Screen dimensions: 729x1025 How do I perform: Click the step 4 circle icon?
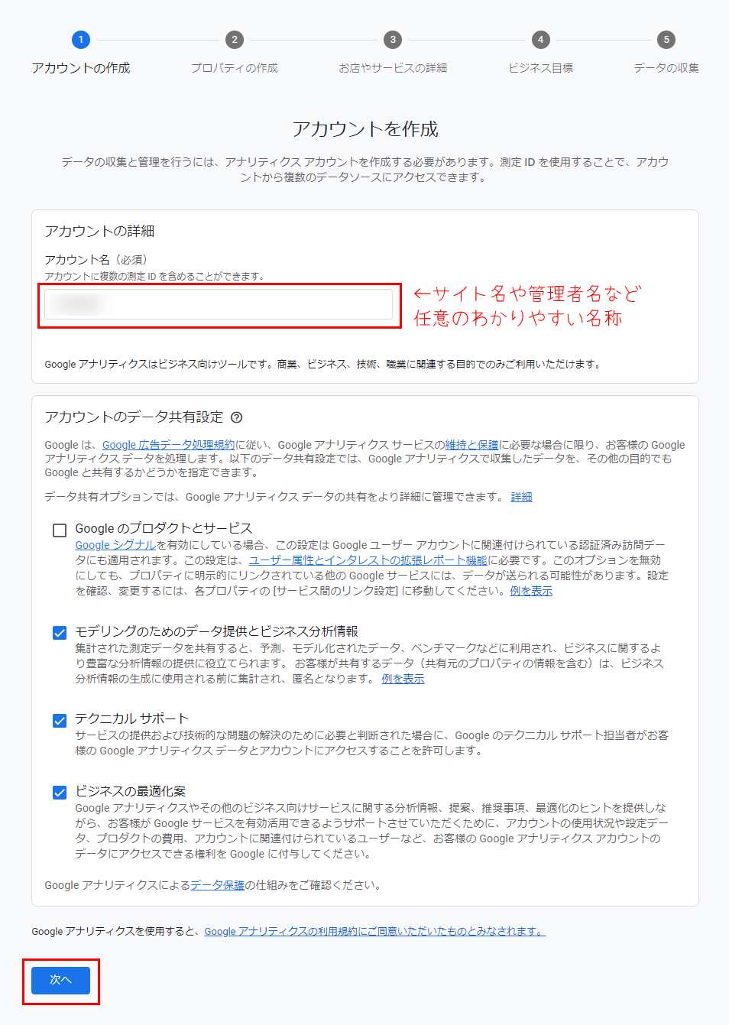540,40
